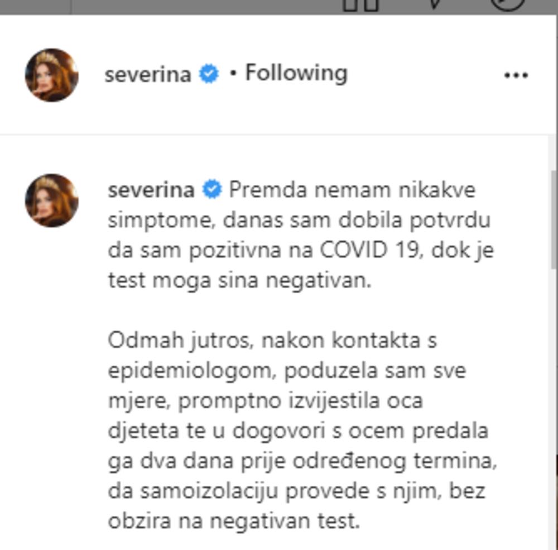Open severina's profile picture in header
558x550 pixels.
[x=52, y=75]
